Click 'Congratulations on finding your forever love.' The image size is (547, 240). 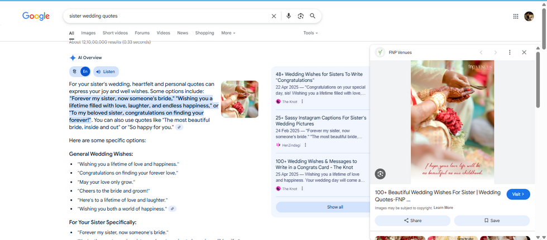coord(128,173)
